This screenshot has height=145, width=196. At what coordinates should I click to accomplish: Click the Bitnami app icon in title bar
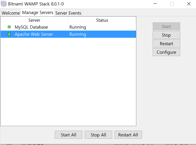(4, 4)
